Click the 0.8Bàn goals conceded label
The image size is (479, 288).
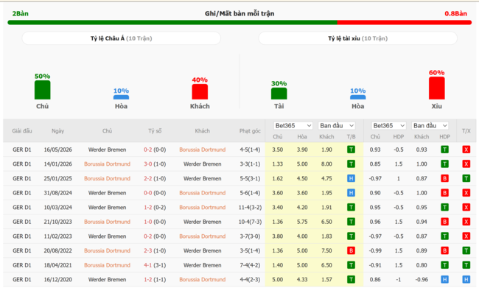[x=455, y=13]
